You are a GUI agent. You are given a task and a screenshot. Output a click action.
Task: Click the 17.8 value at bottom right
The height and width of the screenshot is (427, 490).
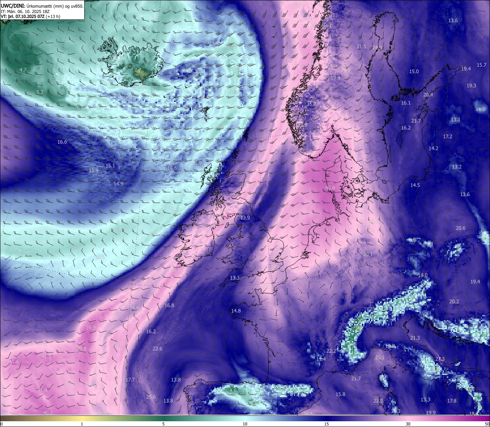click(452, 401)
